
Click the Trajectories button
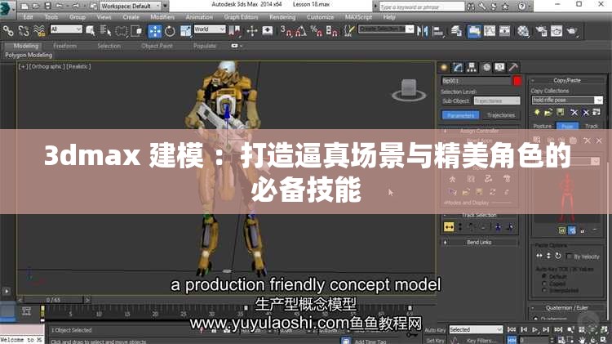pyautogui.click(x=501, y=115)
